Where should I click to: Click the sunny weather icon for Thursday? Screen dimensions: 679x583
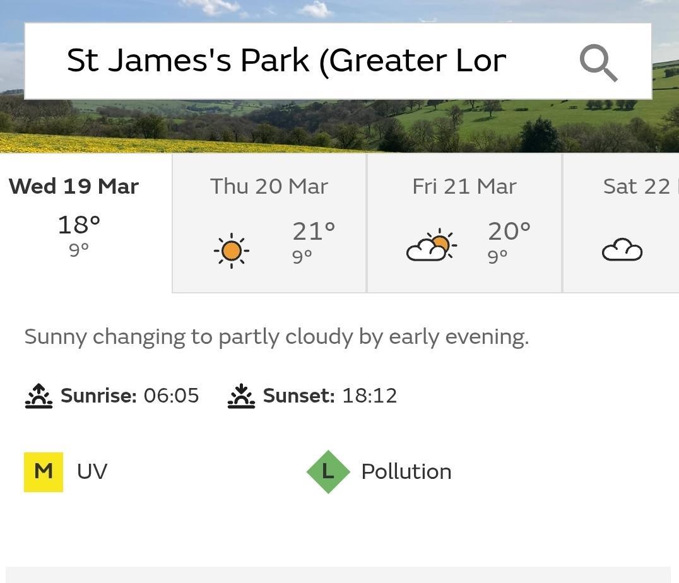click(x=231, y=250)
